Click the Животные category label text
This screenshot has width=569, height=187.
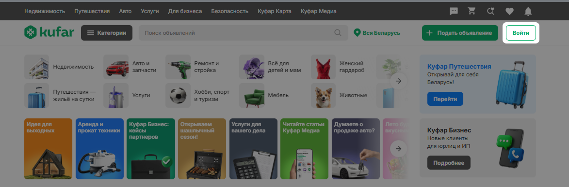[x=353, y=96]
